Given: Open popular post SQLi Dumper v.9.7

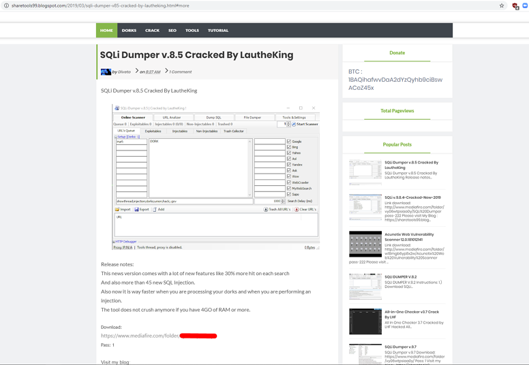Looking at the screenshot, I should pyautogui.click(x=400, y=347).
